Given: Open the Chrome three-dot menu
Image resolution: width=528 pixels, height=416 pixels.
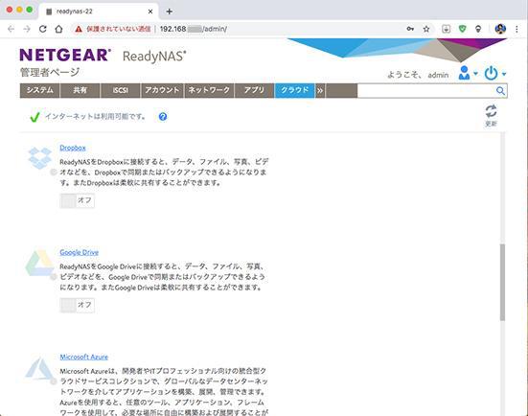Looking at the screenshot, I should [517, 29].
